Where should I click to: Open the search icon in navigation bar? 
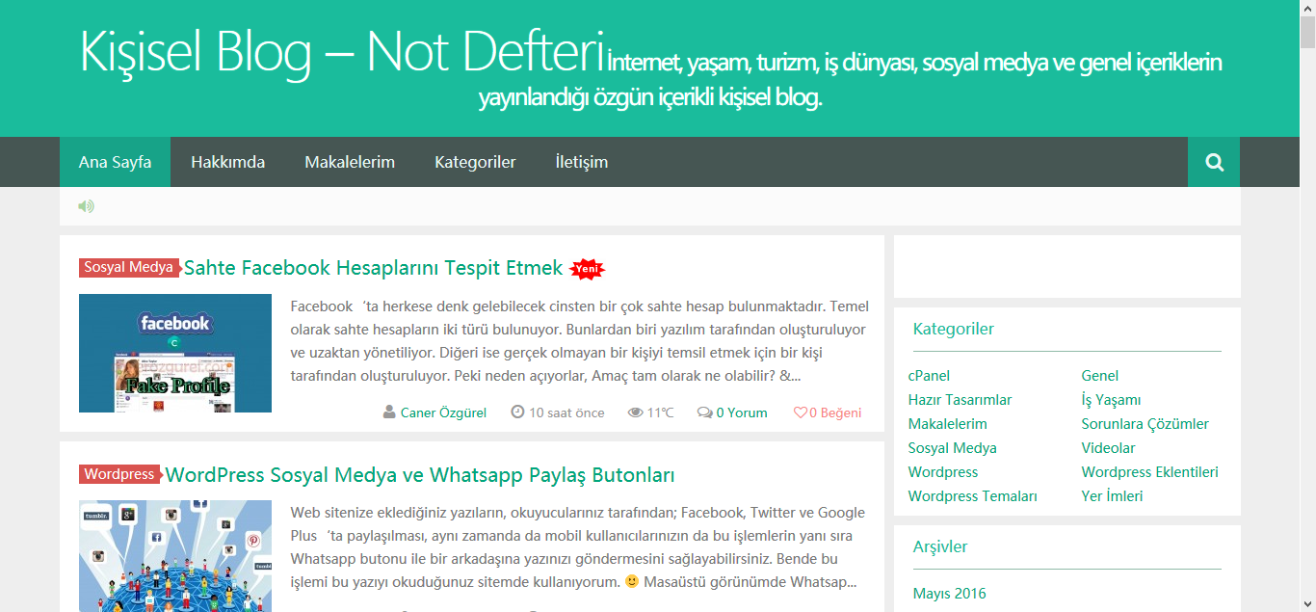tap(1214, 162)
